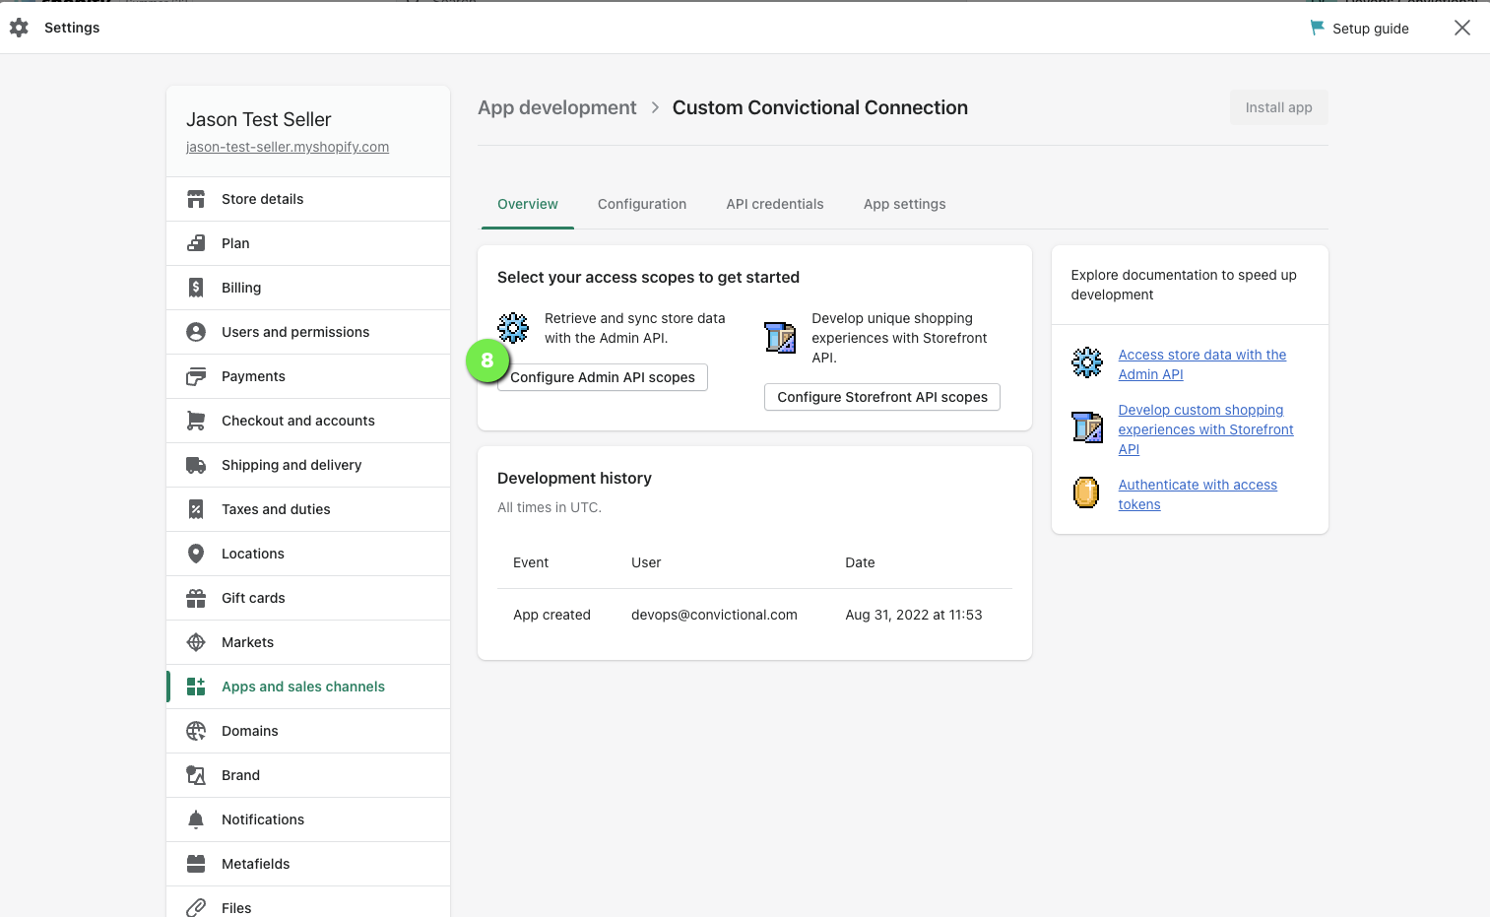1490x917 pixels.
Task: Click Configure Storefront API scopes button
Action: 882,397
